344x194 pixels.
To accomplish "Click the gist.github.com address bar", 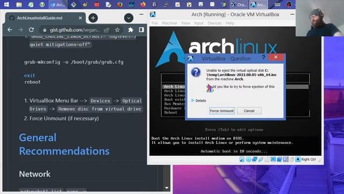I will [x=75, y=30].
